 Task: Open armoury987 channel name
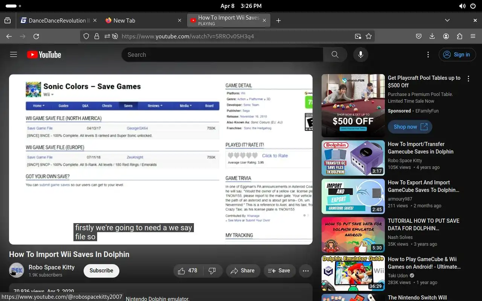coord(400,199)
